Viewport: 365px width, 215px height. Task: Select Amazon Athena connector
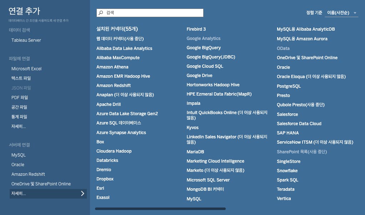click(112, 67)
